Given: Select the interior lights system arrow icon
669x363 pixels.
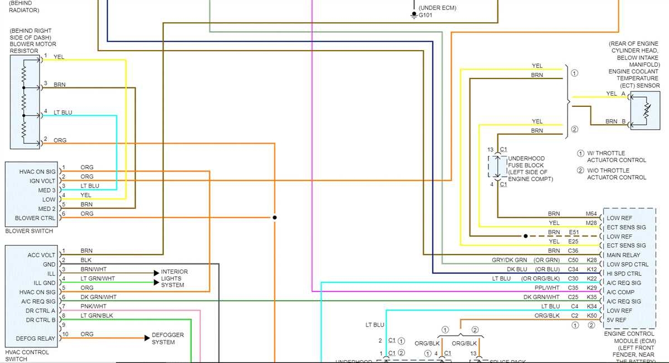Looking at the screenshot, I should click(x=155, y=273).
